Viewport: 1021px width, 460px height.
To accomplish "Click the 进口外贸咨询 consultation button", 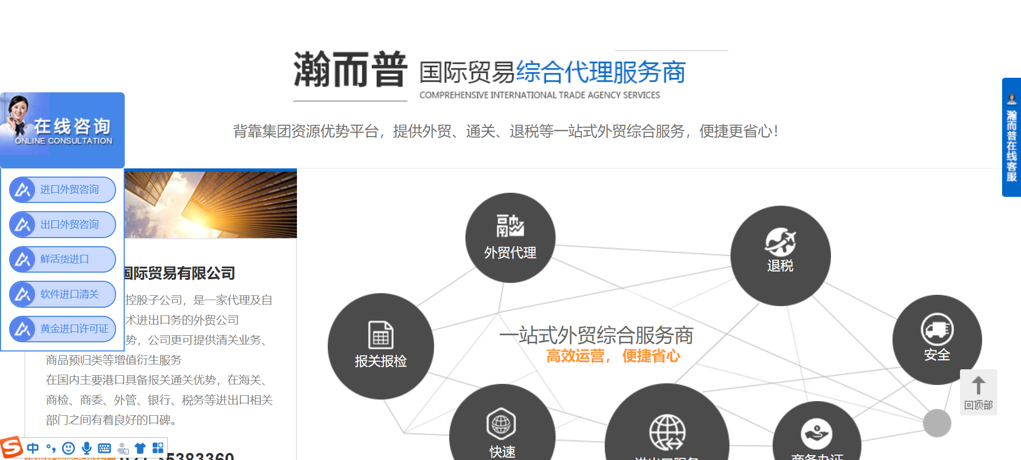I will pyautogui.click(x=63, y=190).
